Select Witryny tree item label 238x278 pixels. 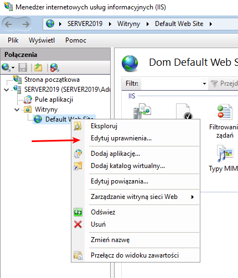coord(46,109)
